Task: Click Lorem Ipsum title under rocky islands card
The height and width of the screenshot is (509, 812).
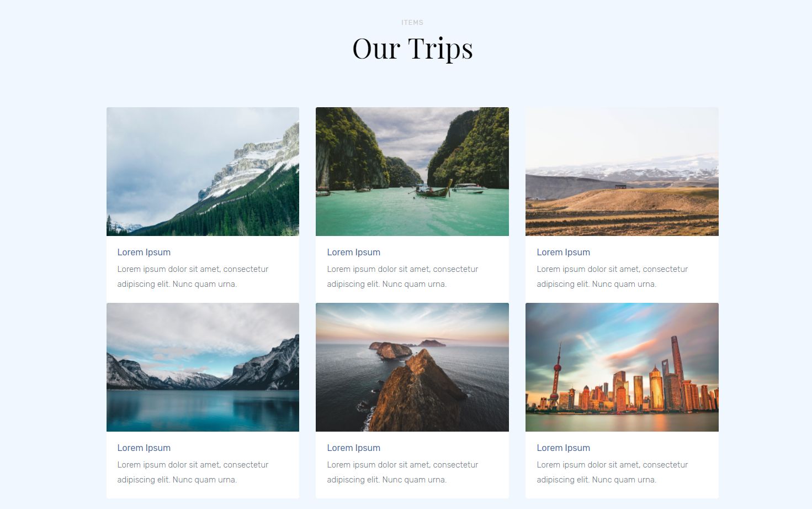Action: click(x=354, y=448)
